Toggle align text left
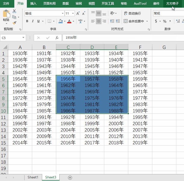Viewport: 184px width, 181px height. tap(93, 21)
